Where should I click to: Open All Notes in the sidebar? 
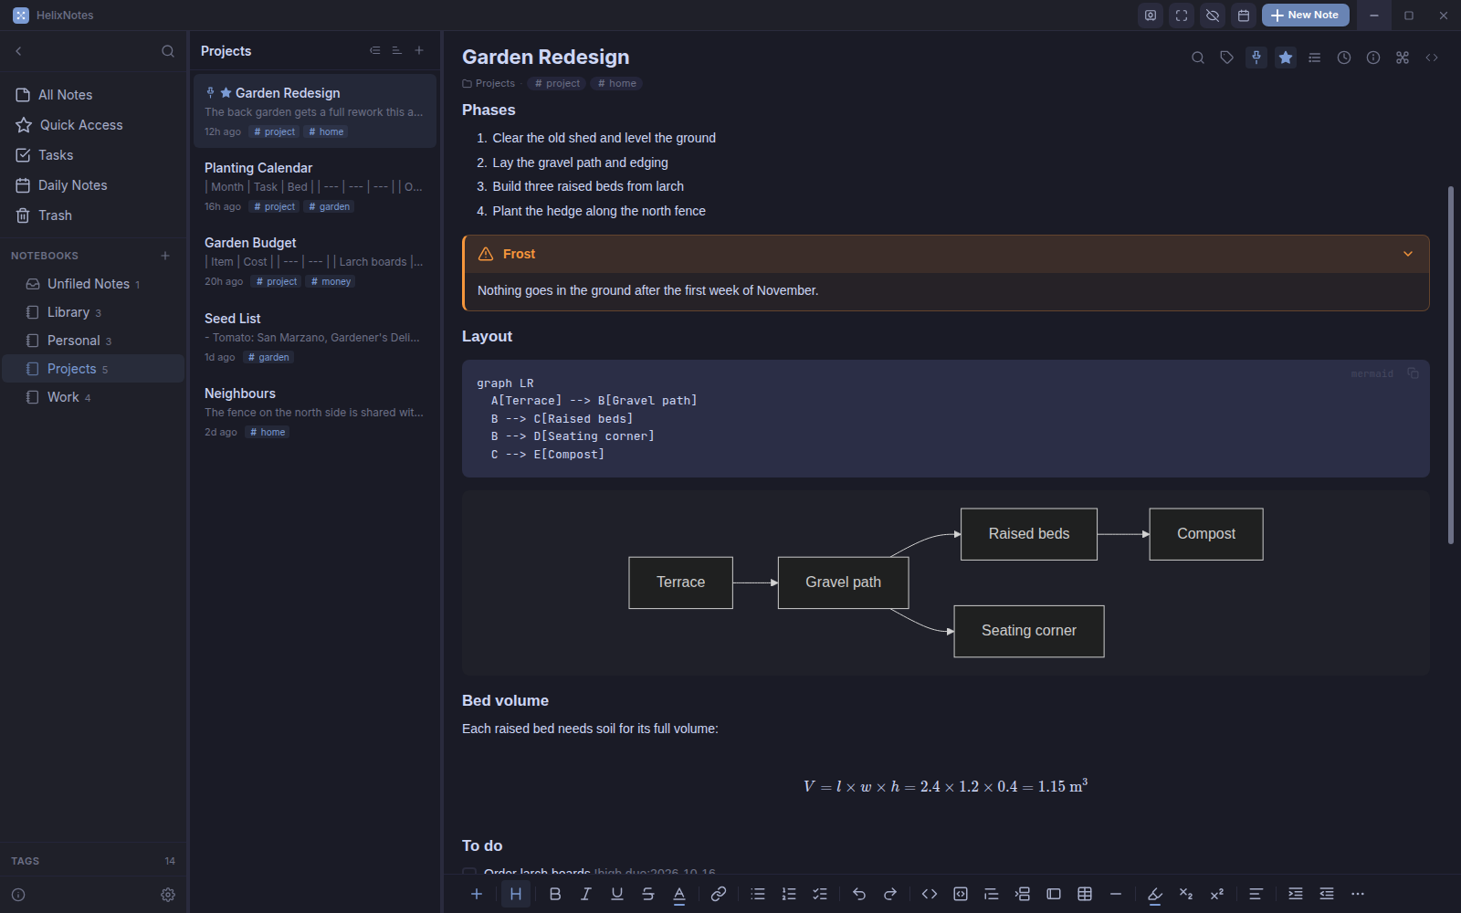click(93, 95)
